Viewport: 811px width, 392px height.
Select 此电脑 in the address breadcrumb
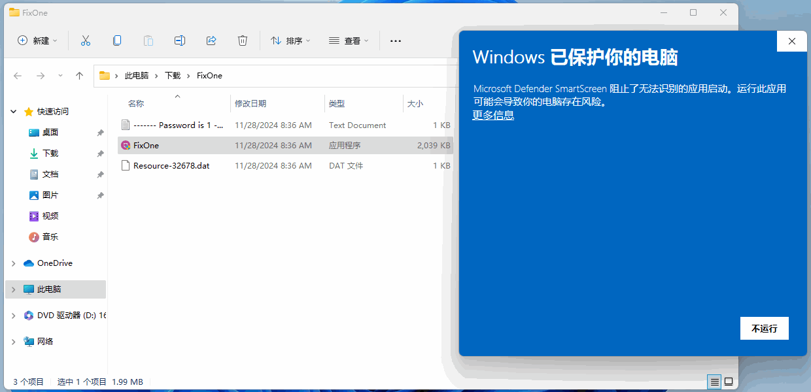pyautogui.click(x=137, y=76)
